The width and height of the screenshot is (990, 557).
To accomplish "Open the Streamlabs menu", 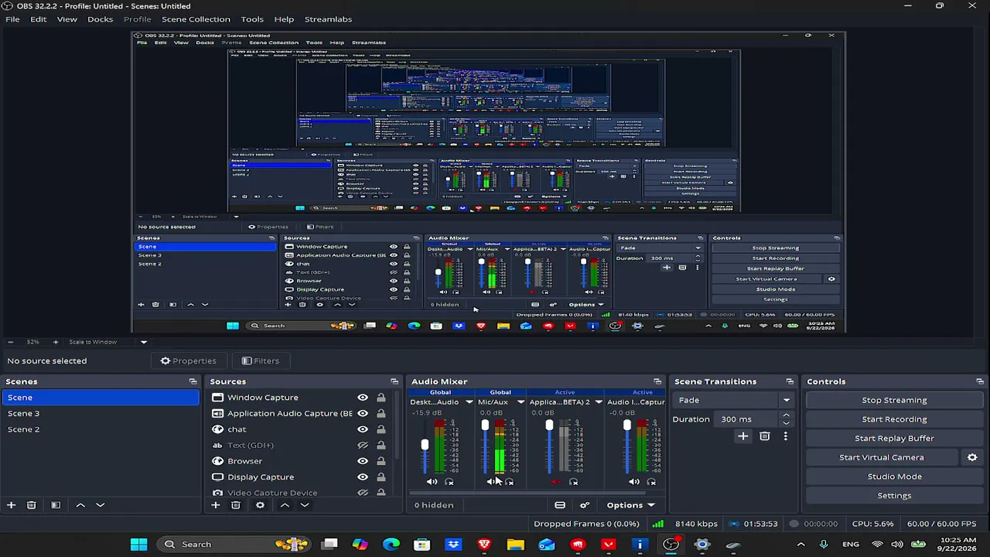I will 328,19.
